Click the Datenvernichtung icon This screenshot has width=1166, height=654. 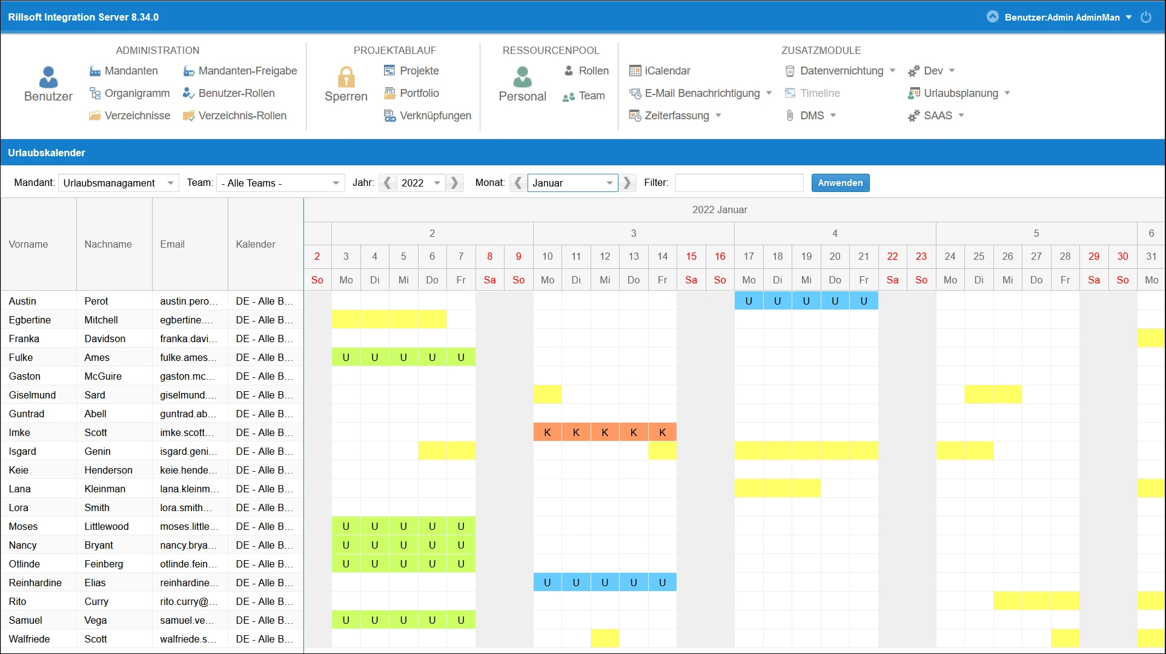[x=790, y=71]
